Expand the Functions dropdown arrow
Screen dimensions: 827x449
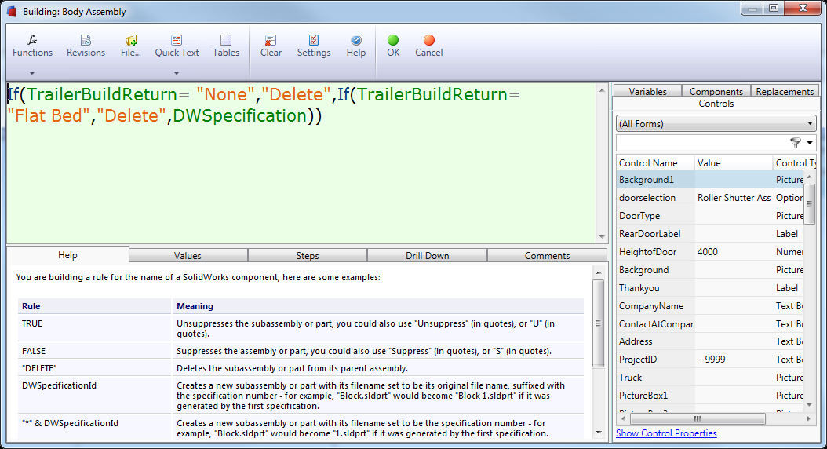coord(32,73)
